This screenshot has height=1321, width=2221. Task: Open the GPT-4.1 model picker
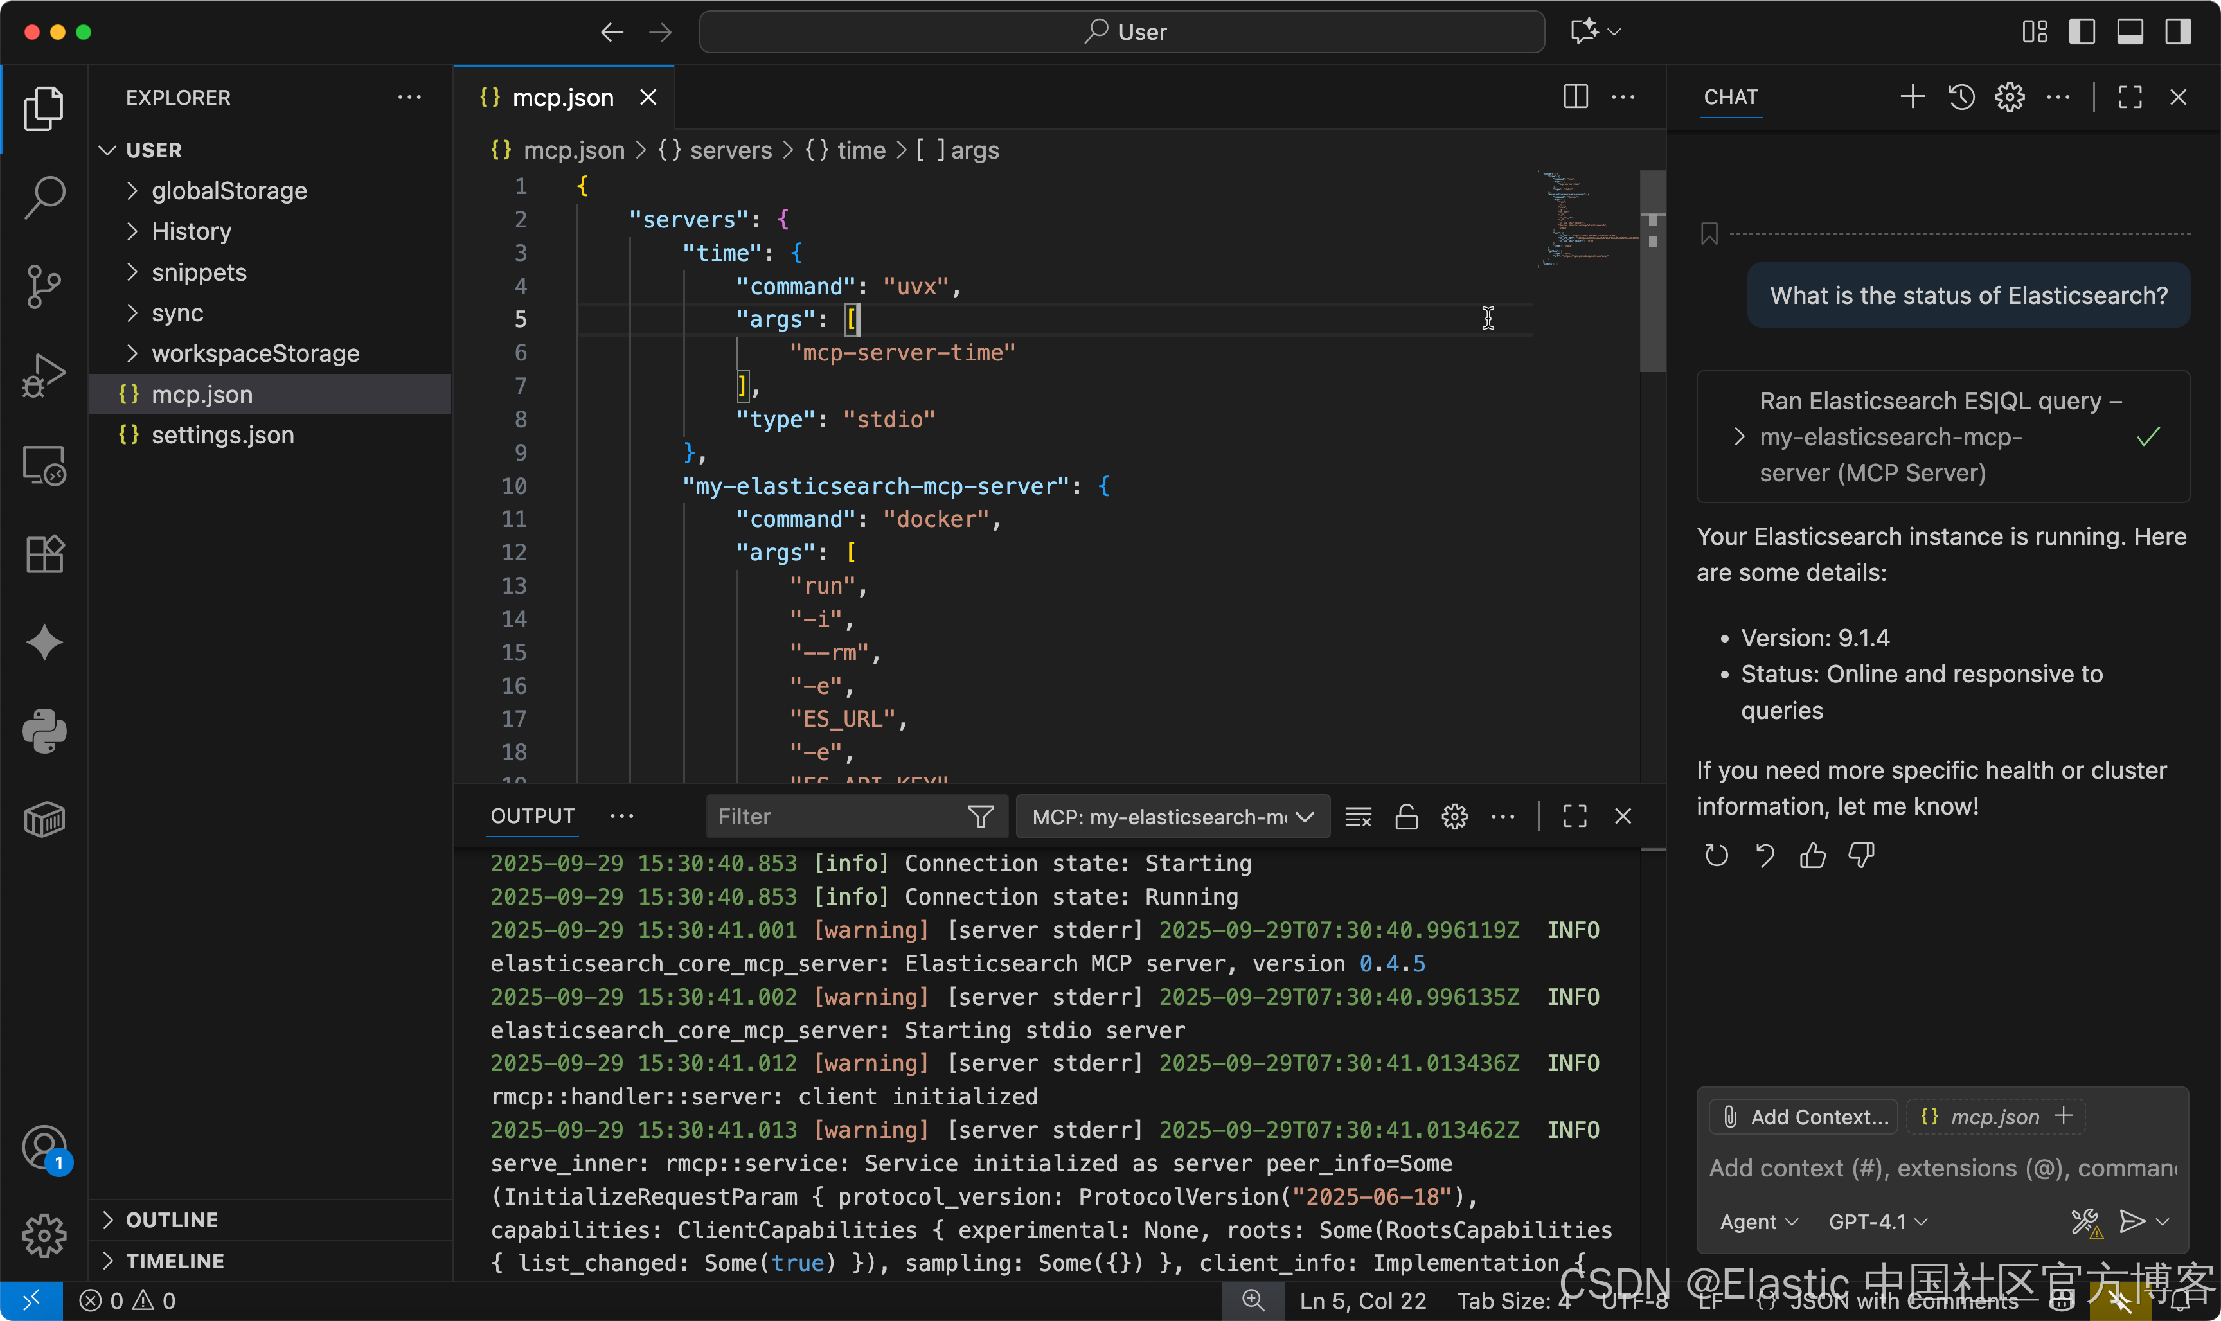pyautogui.click(x=1878, y=1221)
